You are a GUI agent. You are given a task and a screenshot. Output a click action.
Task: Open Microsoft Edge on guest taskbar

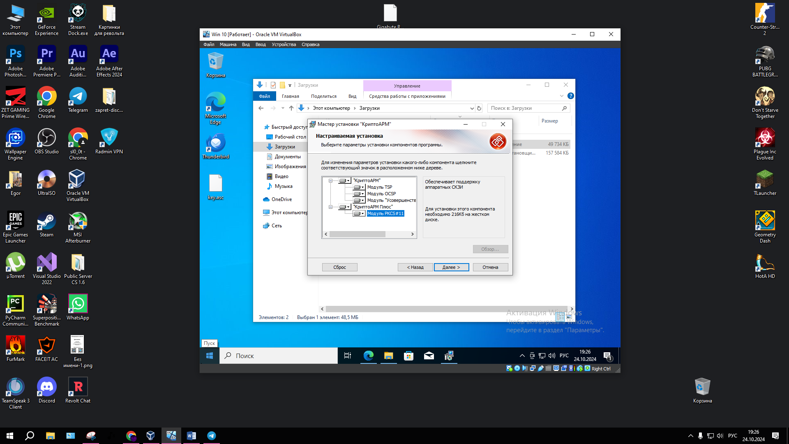[x=368, y=356]
